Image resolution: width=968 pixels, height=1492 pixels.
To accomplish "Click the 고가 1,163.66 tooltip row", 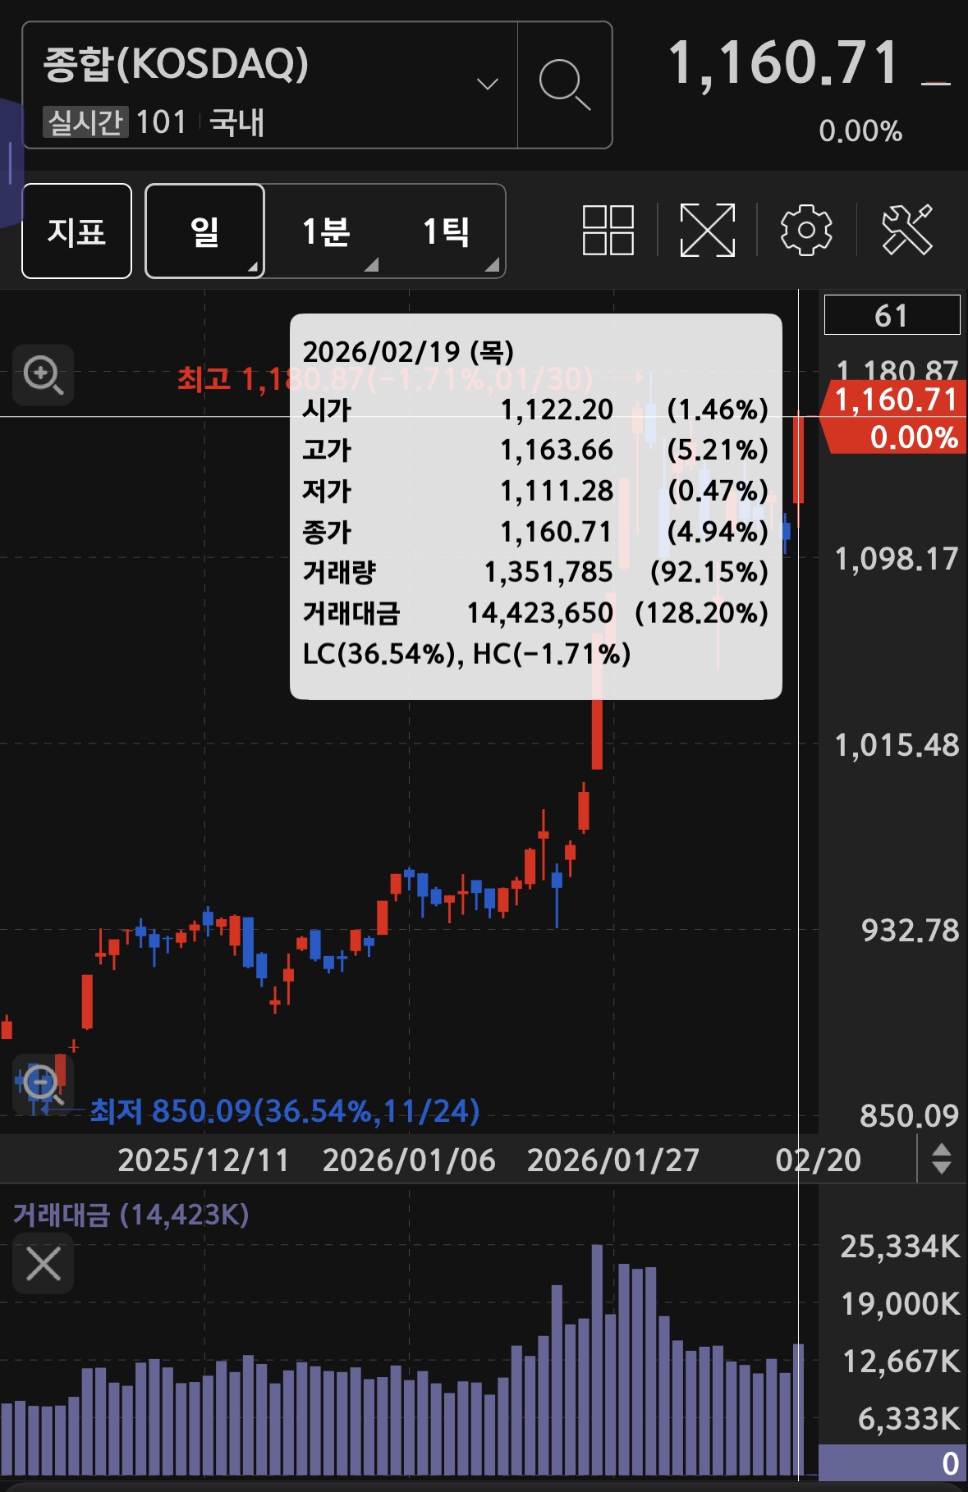I will pos(535,450).
